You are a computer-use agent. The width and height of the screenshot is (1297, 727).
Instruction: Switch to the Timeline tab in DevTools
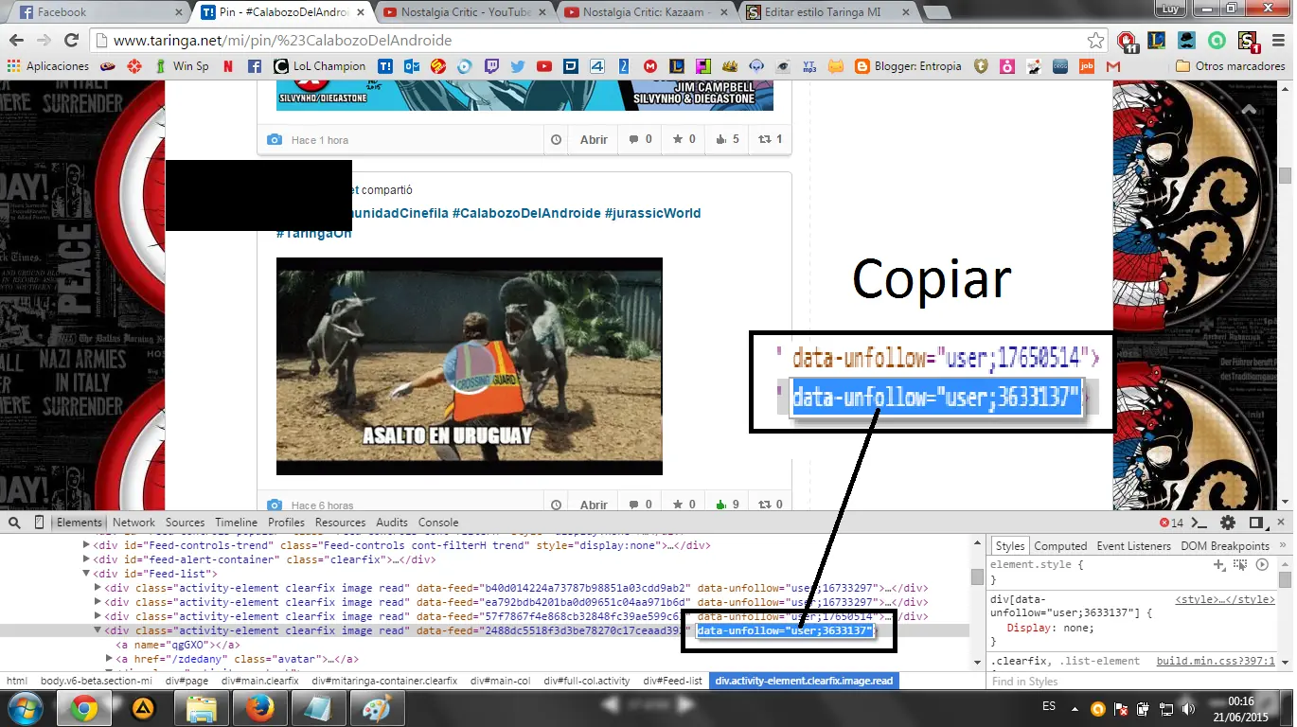point(236,523)
